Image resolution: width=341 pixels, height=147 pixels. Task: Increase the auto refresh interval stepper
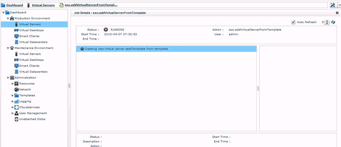327,21
